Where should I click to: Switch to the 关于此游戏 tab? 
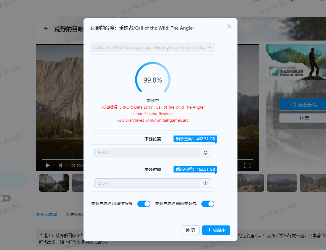click(46, 214)
